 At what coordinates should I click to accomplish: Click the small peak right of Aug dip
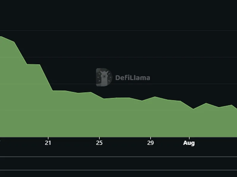206,103
